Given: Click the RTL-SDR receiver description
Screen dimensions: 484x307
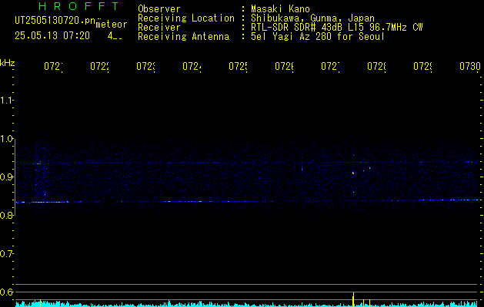Looking at the screenshot, I should point(336,28).
